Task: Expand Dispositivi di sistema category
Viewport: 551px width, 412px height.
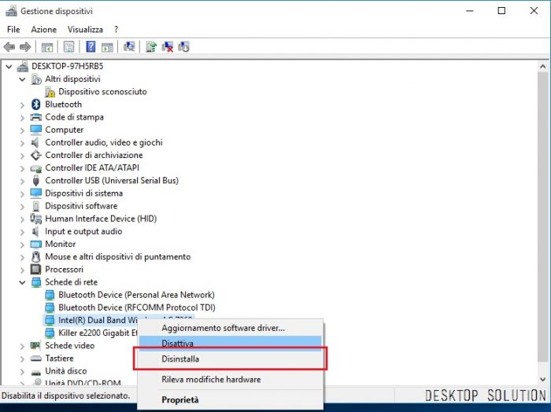Action: coord(22,193)
